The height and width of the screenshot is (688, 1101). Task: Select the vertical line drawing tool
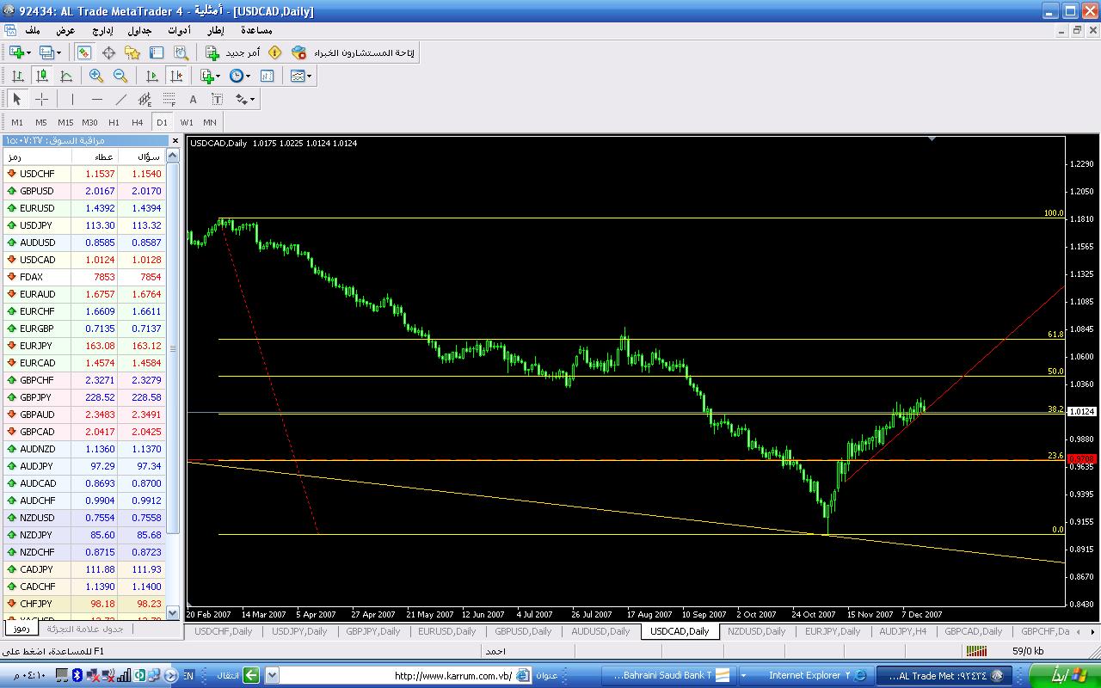click(73, 99)
